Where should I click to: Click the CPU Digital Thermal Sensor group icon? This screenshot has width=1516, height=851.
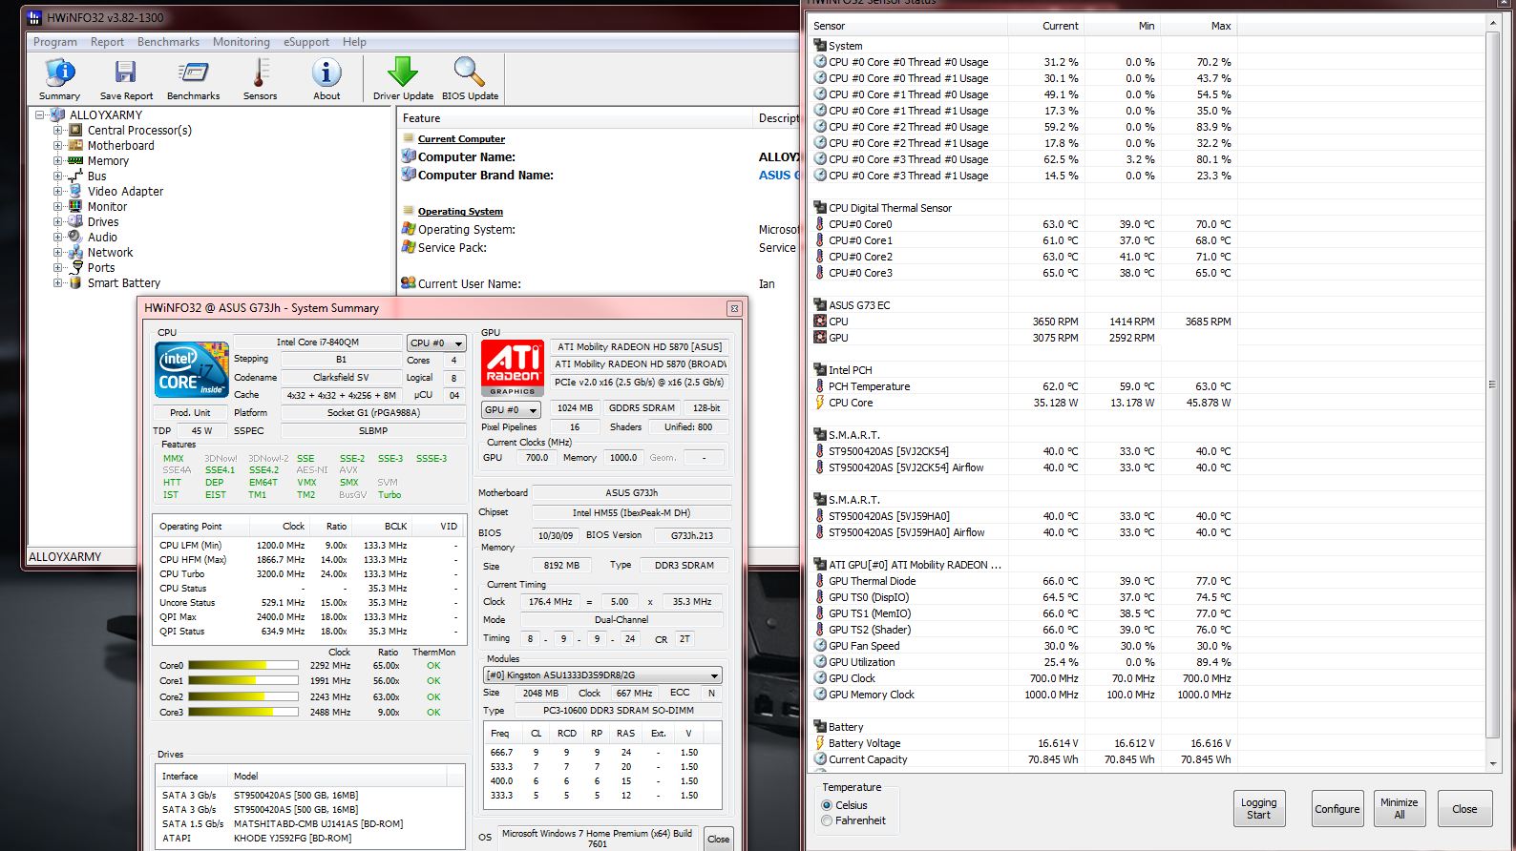point(820,208)
